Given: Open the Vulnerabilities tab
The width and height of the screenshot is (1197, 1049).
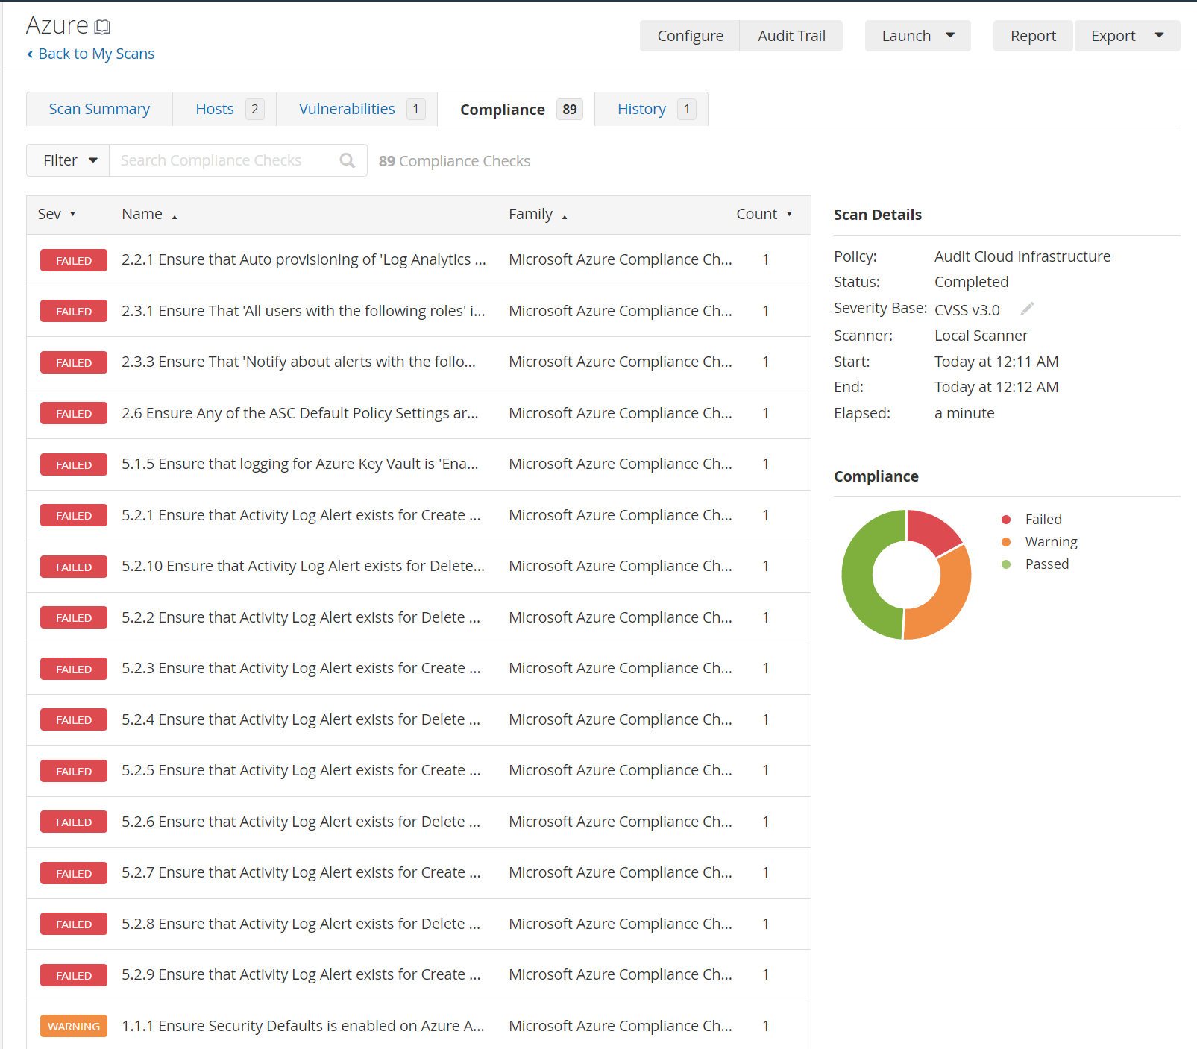Looking at the screenshot, I should point(347,109).
